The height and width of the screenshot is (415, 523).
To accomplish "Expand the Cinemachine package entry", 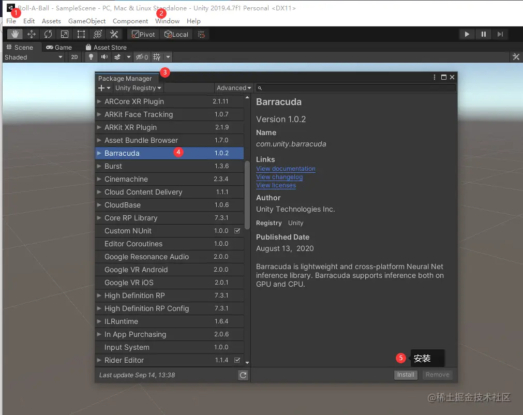I will coord(99,179).
